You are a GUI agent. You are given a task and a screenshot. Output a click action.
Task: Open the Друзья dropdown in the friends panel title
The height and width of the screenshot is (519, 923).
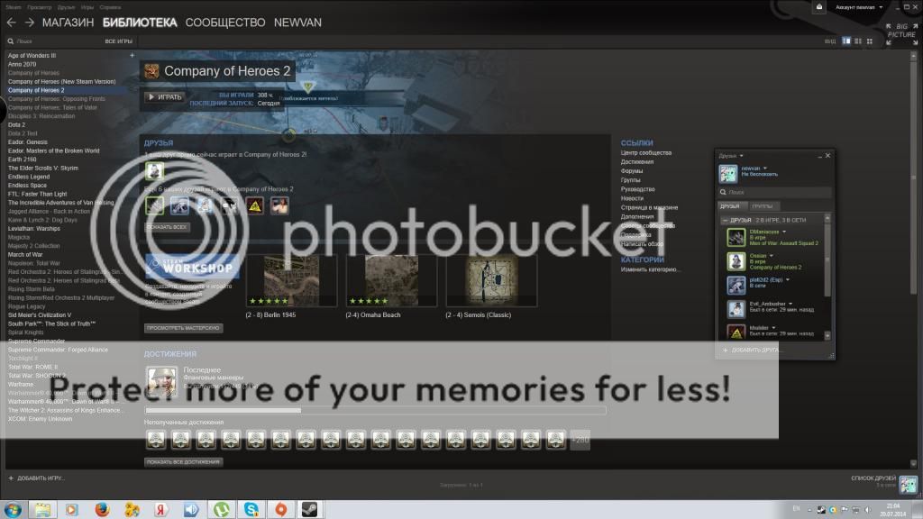(731, 156)
